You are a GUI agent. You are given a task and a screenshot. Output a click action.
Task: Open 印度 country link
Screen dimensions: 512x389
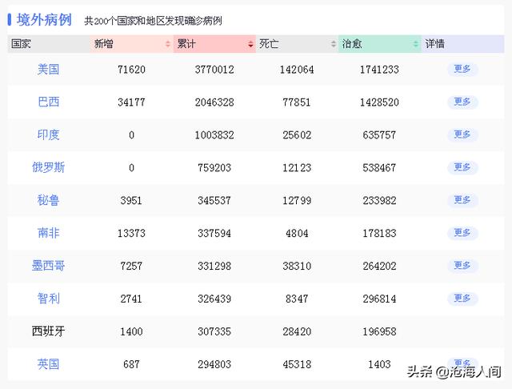(48, 135)
